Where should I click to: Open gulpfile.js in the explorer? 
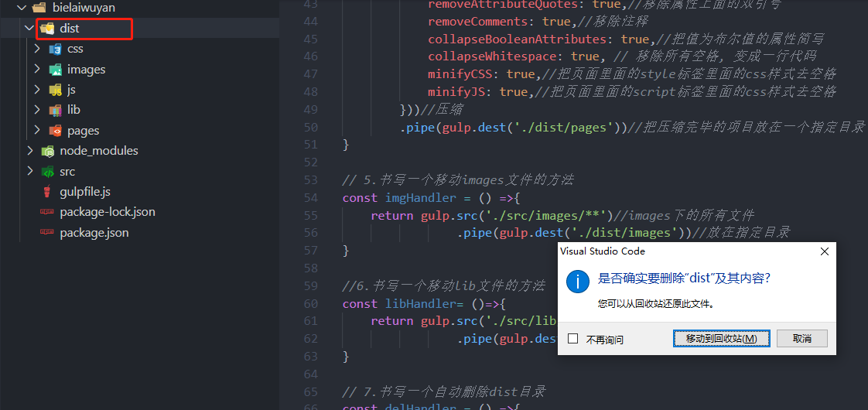pyautogui.click(x=85, y=192)
